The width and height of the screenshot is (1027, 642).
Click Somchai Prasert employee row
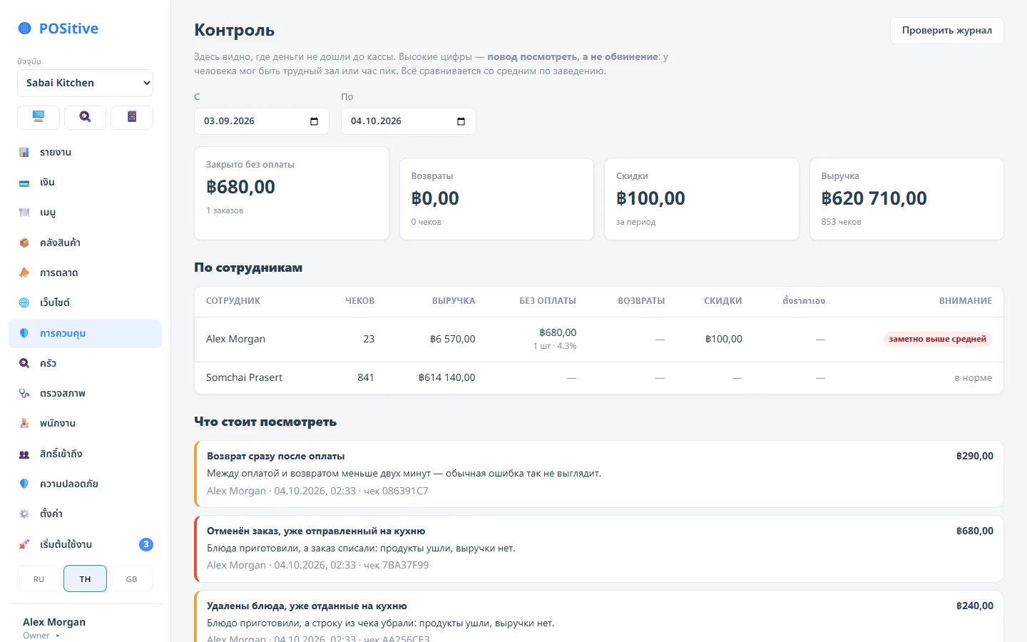pyautogui.click(x=599, y=378)
